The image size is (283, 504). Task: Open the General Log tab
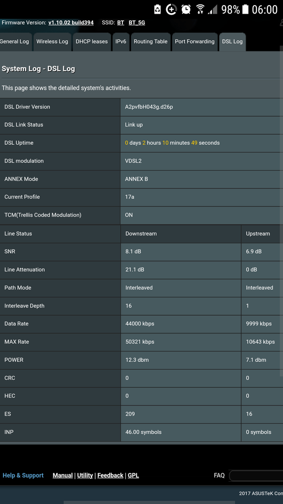(15, 42)
